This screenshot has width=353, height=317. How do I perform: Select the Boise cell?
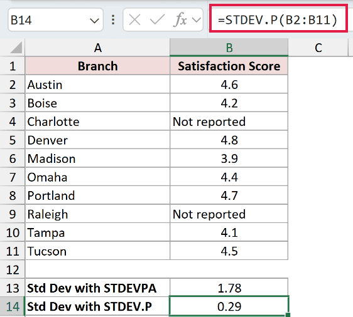pos(97,103)
